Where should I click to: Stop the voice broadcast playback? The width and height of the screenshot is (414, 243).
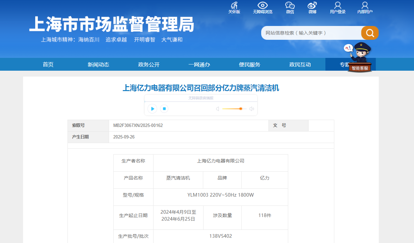164,109
